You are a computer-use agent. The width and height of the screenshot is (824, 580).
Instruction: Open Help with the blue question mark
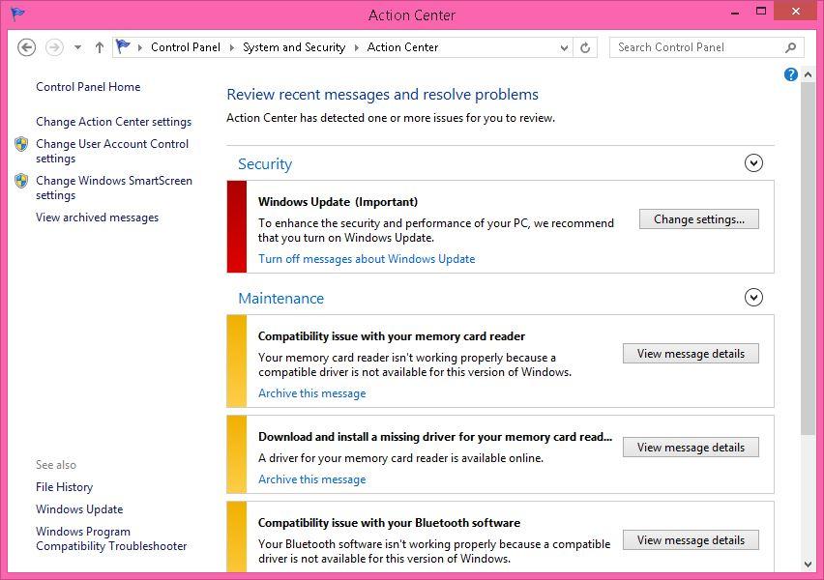click(x=790, y=74)
